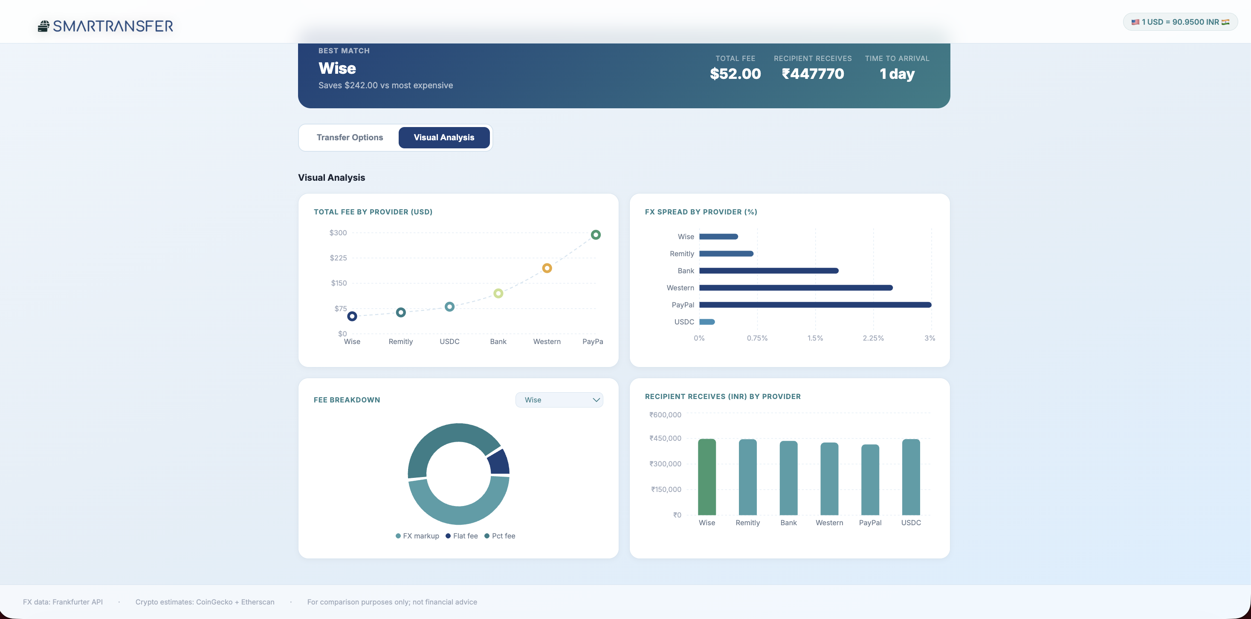Click the SMARTRANSFER brand name link
Screen dimensions: 1251x619
(x=113, y=26)
